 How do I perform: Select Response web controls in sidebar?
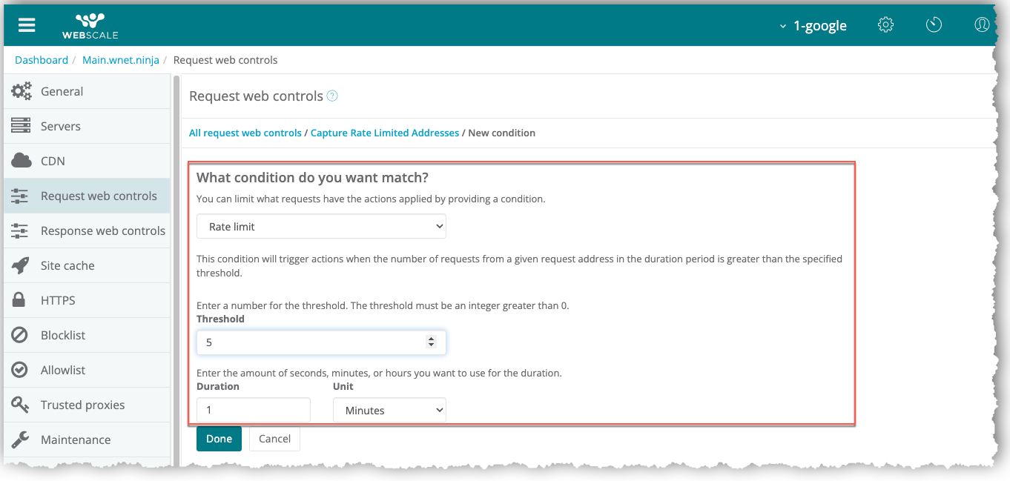(x=102, y=230)
